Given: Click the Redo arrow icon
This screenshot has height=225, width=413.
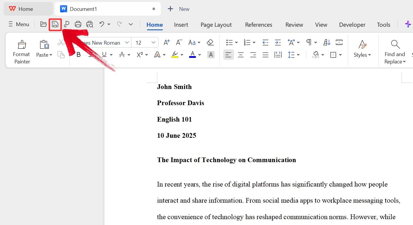Looking at the screenshot, I should tap(119, 24).
